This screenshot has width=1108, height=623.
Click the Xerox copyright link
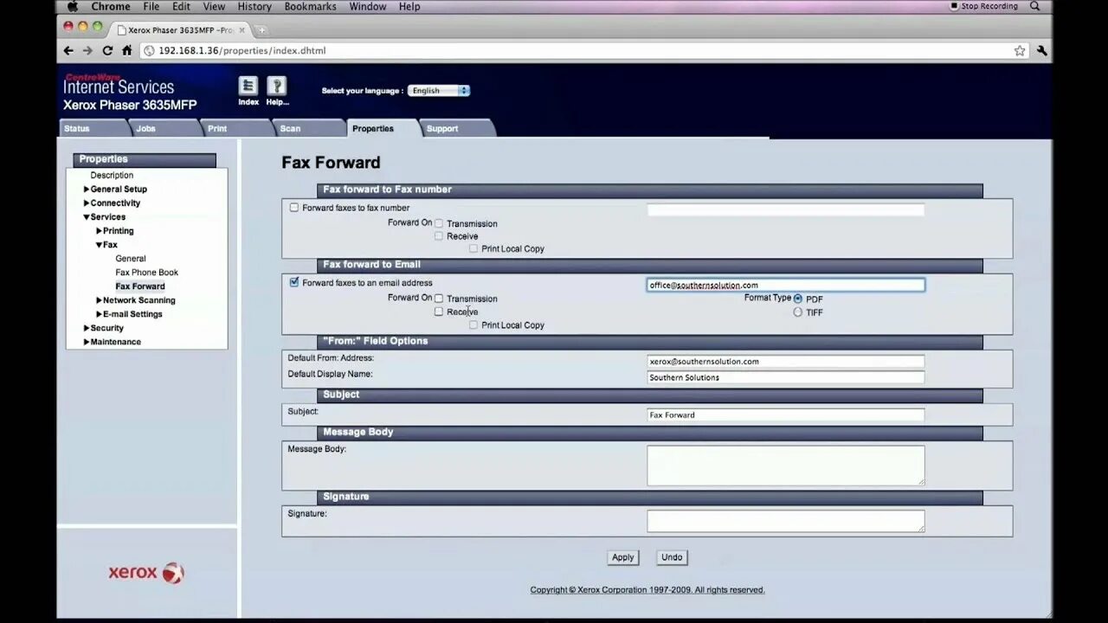647,590
